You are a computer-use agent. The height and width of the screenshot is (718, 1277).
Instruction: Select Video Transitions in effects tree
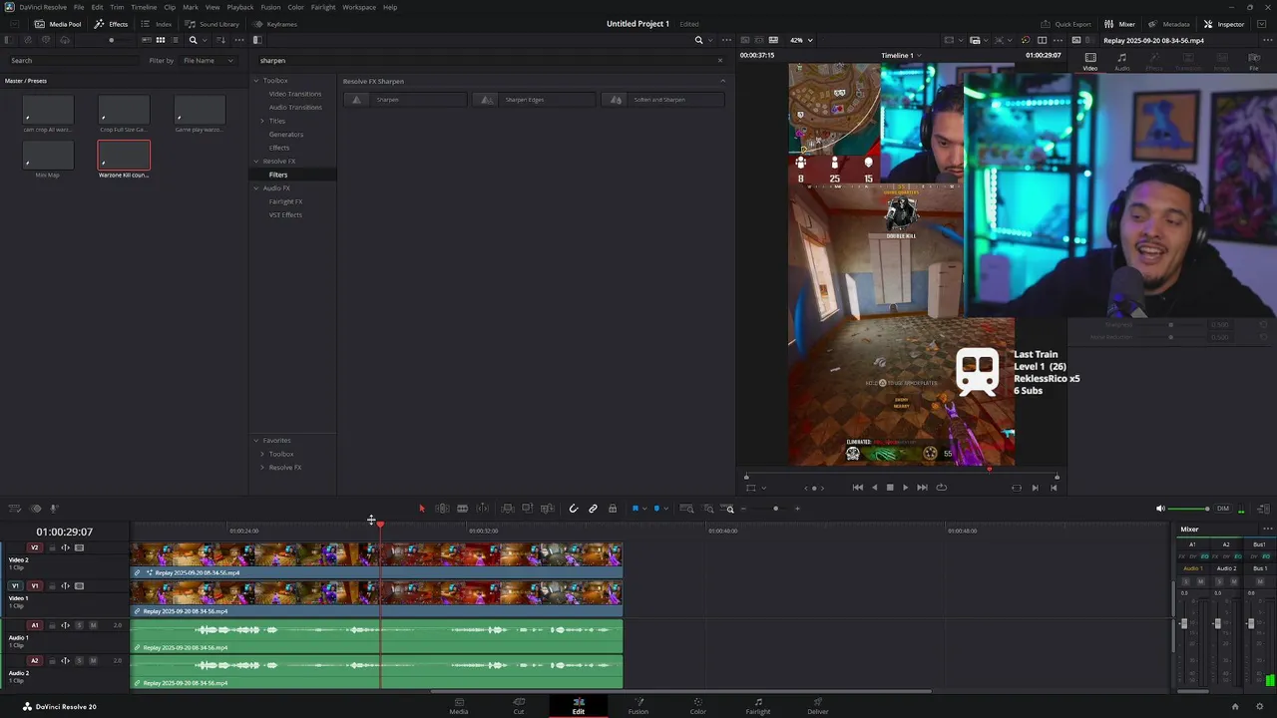pyautogui.click(x=294, y=94)
